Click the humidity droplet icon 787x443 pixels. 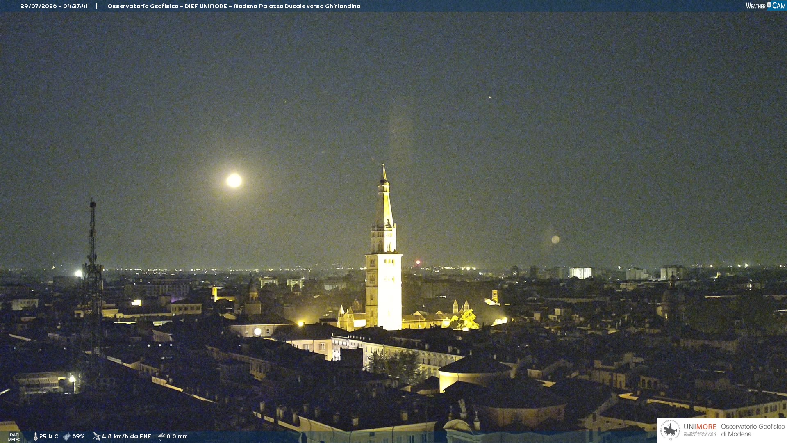point(66,436)
